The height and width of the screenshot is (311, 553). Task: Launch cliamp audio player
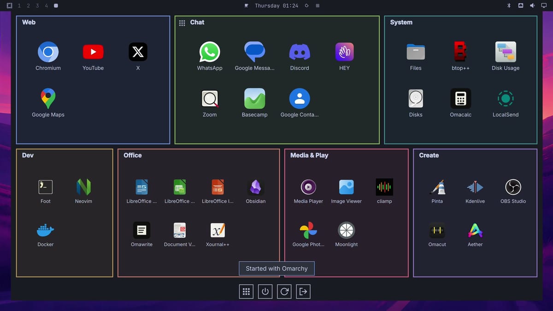coord(384,187)
